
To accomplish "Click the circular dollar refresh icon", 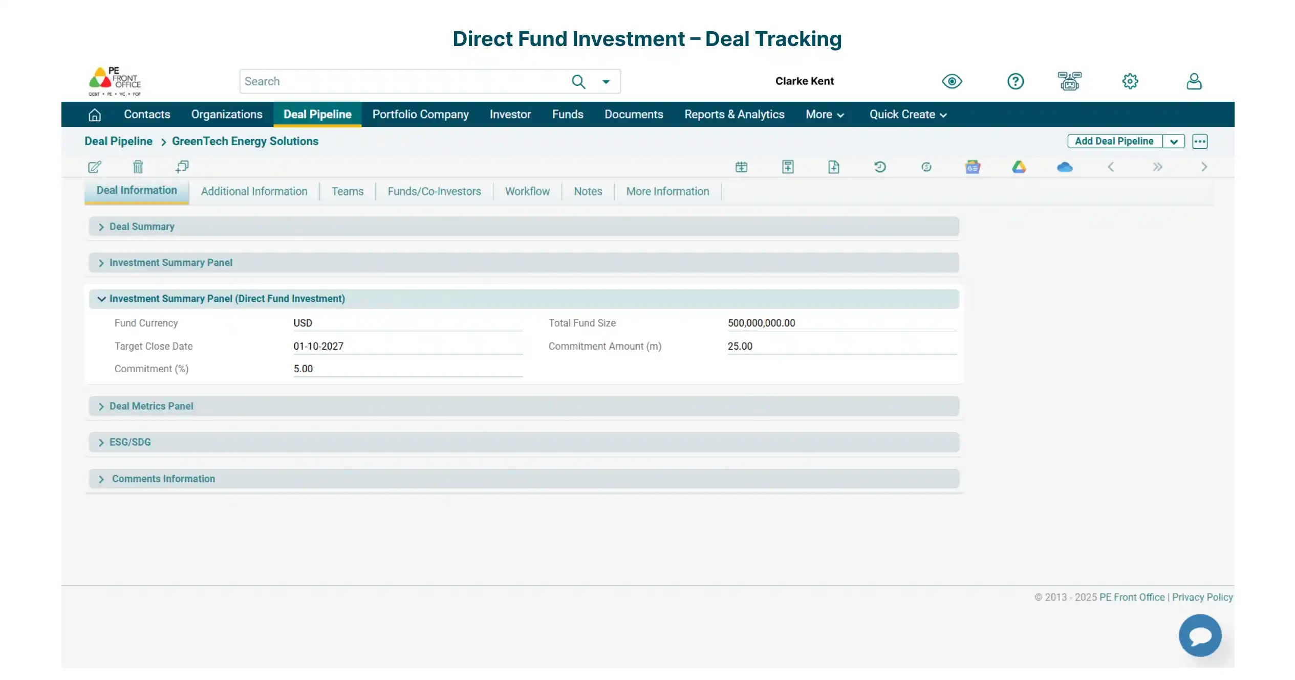I will pyautogui.click(x=926, y=167).
